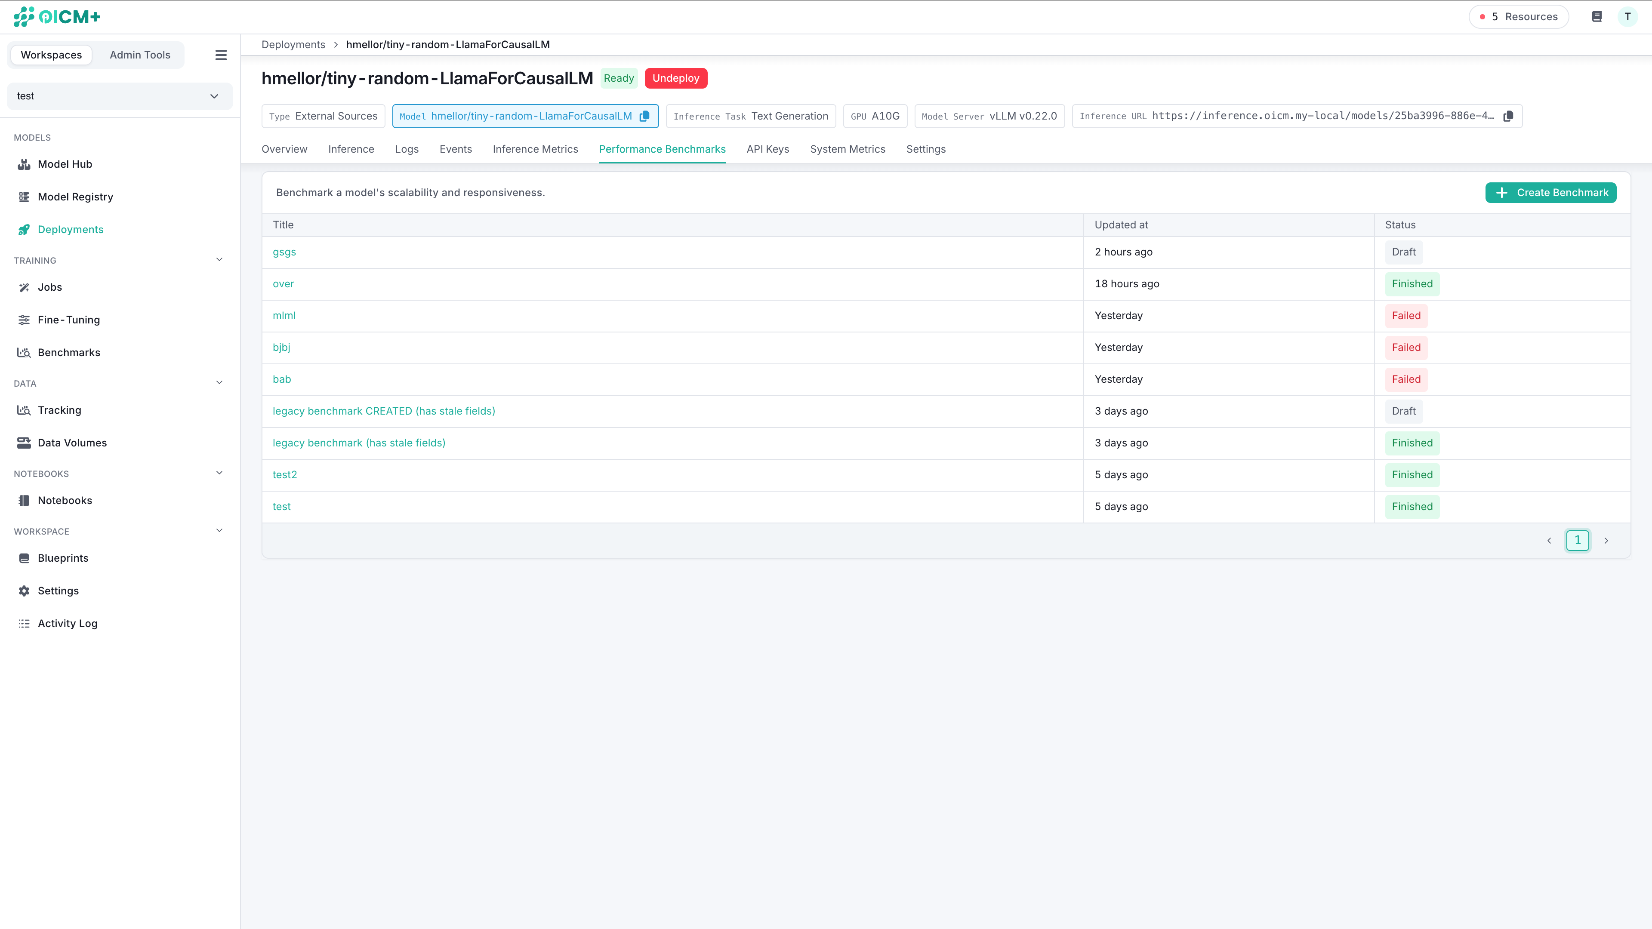Click the workspace Settings gear icon

click(24, 591)
